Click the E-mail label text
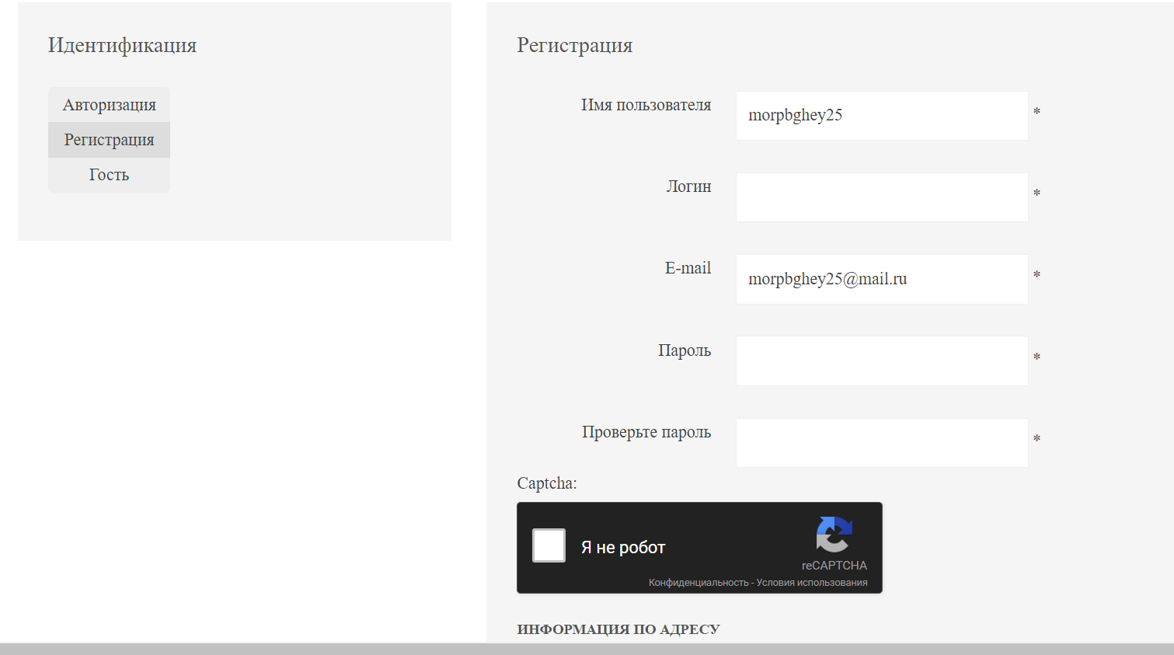This screenshot has height=655, width=1174. tap(688, 268)
